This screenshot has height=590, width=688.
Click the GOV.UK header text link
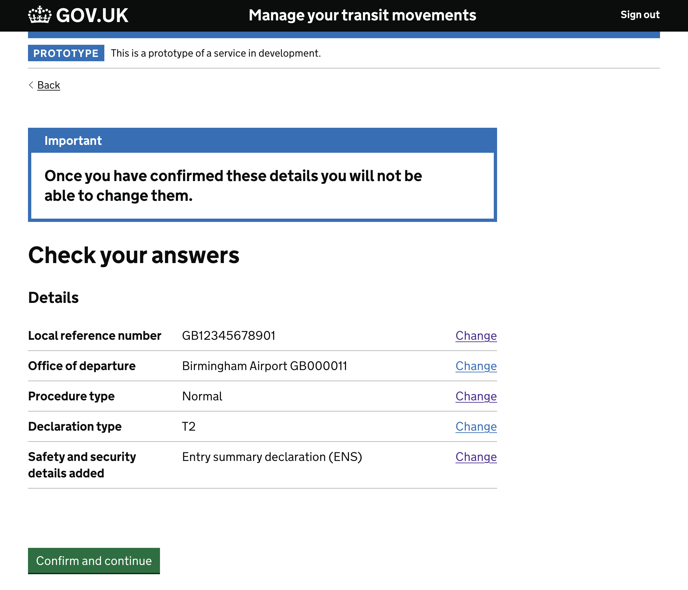coord(92,15)
